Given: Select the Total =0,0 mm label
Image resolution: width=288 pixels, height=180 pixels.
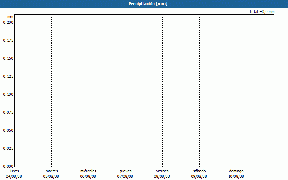Looking at the screenshot, I should tap(262, 12).
